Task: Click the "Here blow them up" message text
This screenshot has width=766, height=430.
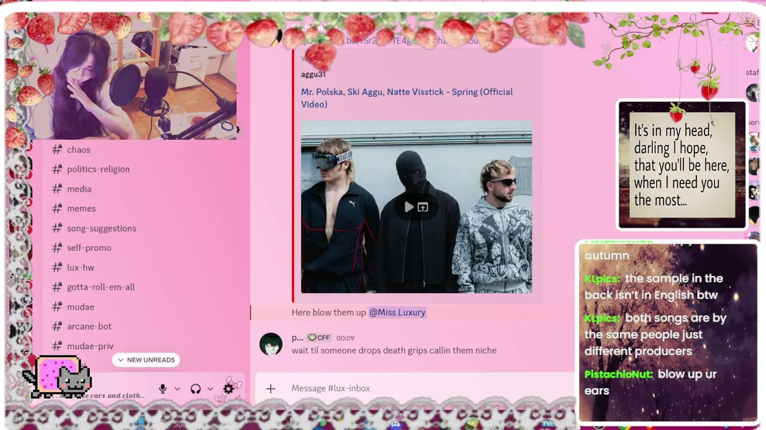Action: click(329, 312)
